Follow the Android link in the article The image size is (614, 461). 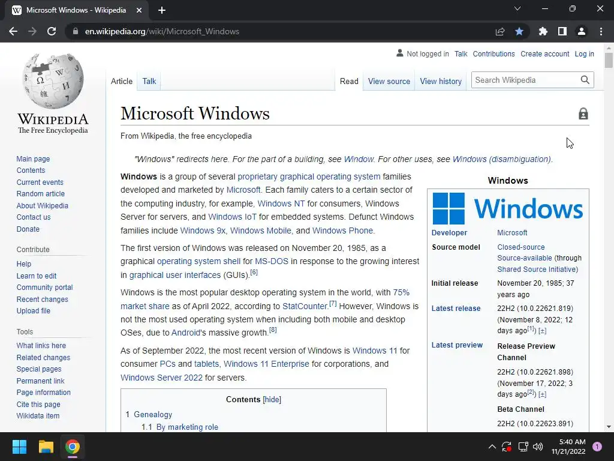pyautogui.click(x=186, y=333)
